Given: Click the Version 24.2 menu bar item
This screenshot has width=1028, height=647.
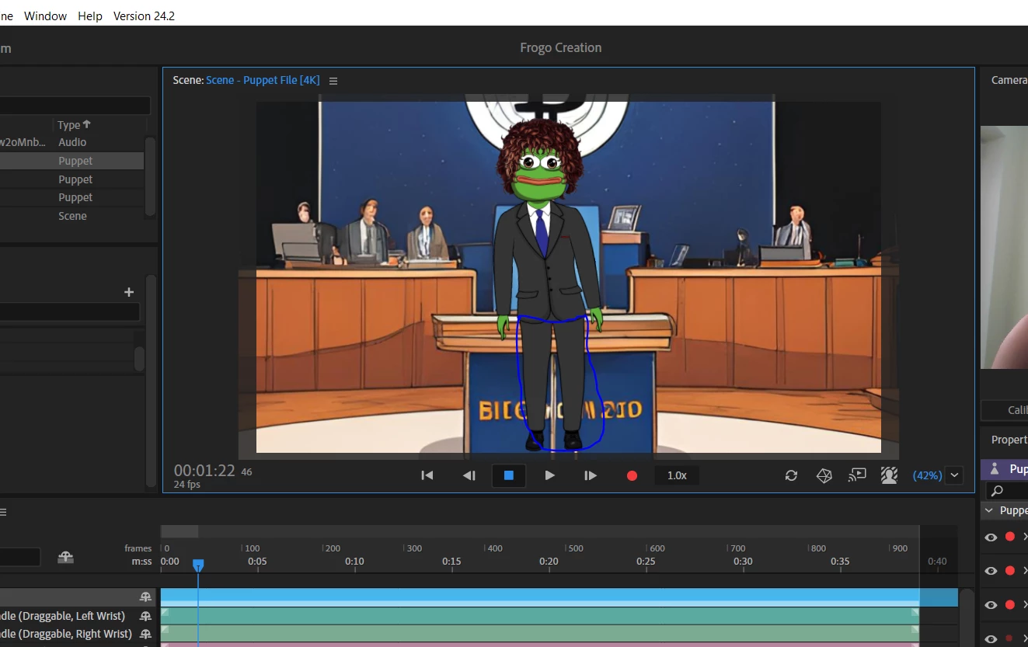Looking at the screenshot, I should (x=144, y=16).
